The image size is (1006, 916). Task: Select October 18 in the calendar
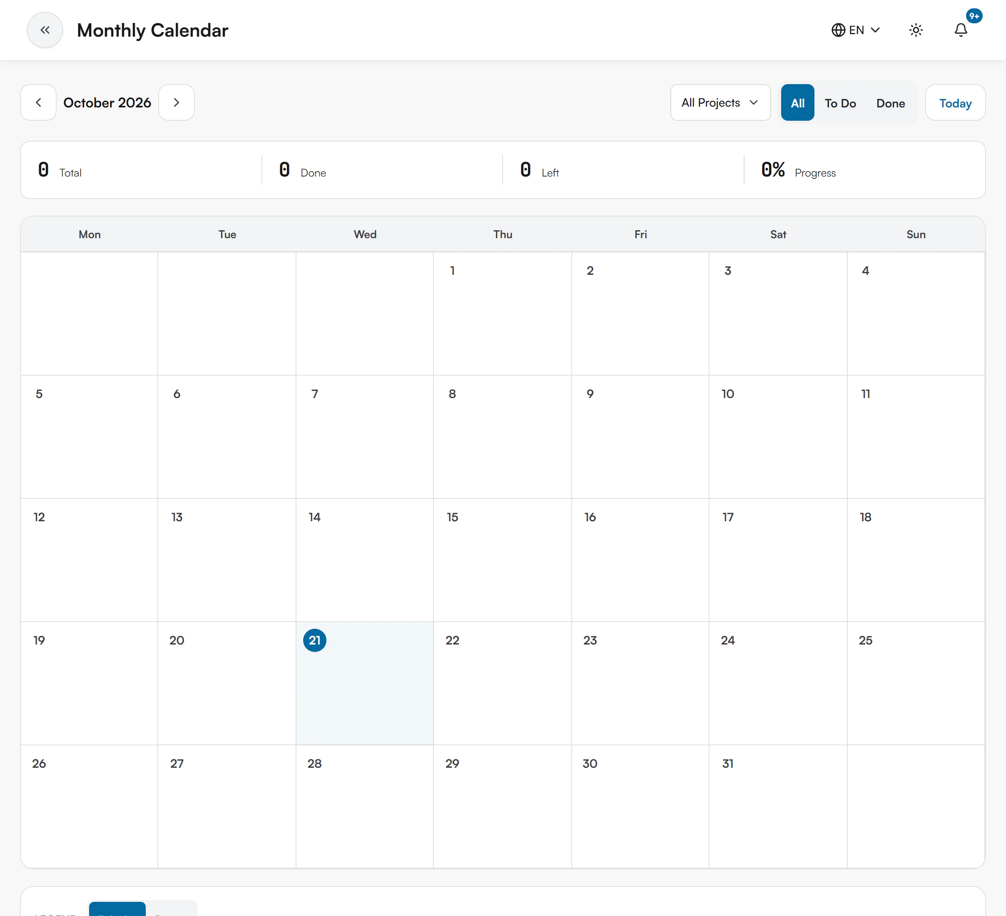(x=916, y=560)
